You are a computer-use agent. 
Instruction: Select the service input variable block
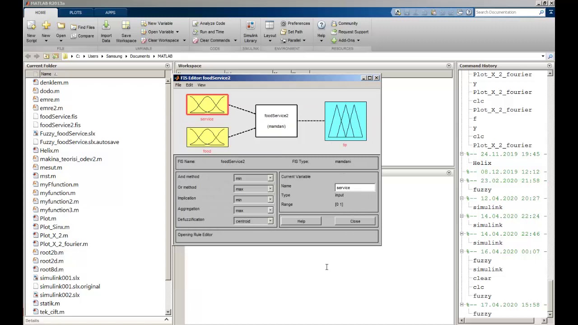coord(207,105)
